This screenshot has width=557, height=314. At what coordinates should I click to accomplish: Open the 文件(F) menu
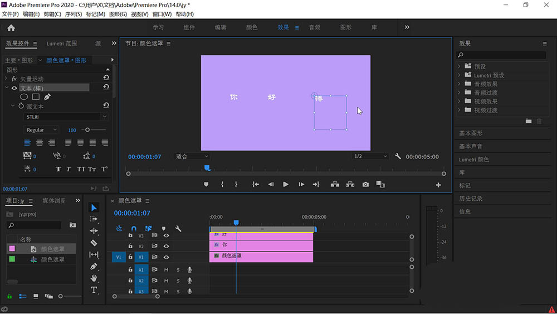coord(10,15)
